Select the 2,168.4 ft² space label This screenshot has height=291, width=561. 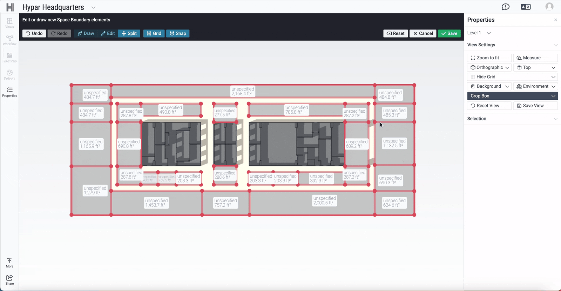pos(243,91)
